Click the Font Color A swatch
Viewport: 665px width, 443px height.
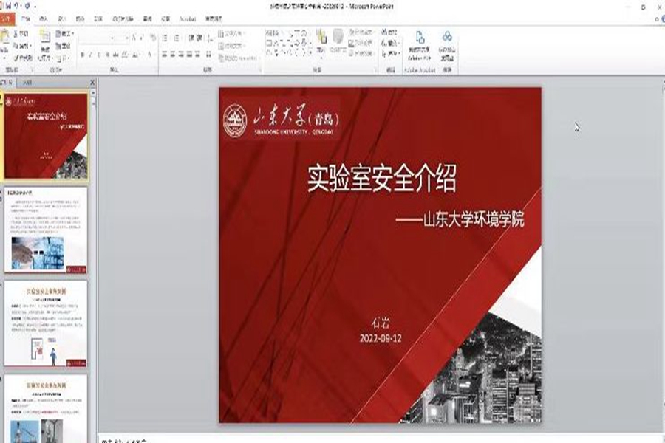(x=149, y=55)
